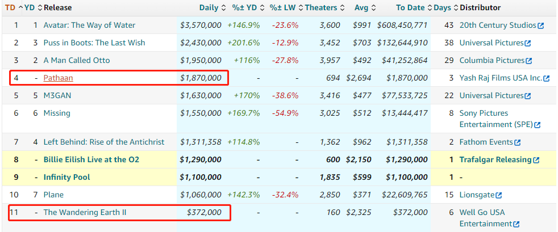558x232 pixels.
Task: Open Trafalgar Releasing distributor link
Action: pyautogui.click(x=495, y=159)
